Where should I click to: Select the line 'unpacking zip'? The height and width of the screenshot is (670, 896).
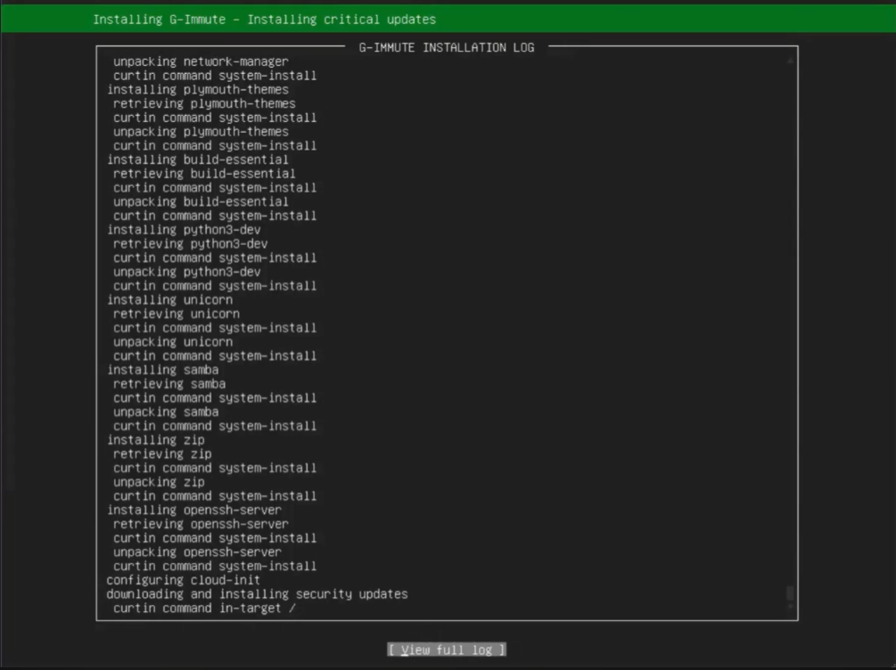click(x=159, y=481)
